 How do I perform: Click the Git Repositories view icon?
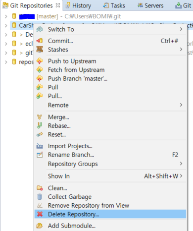tap(5, 5)
